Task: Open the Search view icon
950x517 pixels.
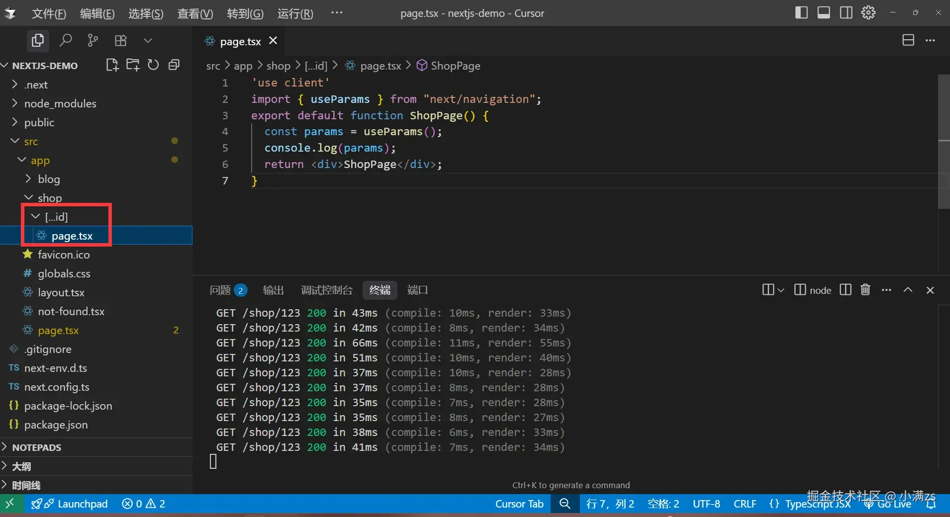Action: pos(65,40)
